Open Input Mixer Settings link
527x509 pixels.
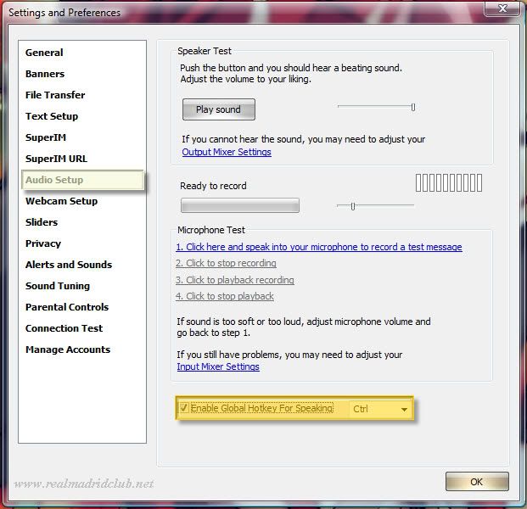[x=218, y=366]
